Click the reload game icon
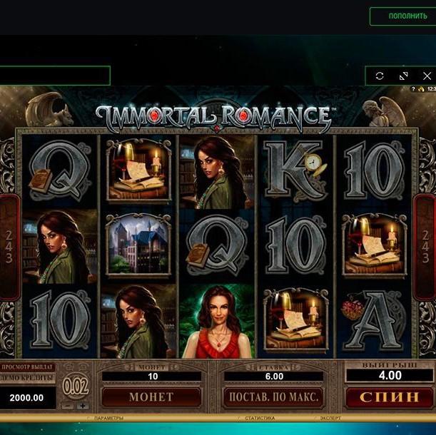 click(x=380, y=76)
